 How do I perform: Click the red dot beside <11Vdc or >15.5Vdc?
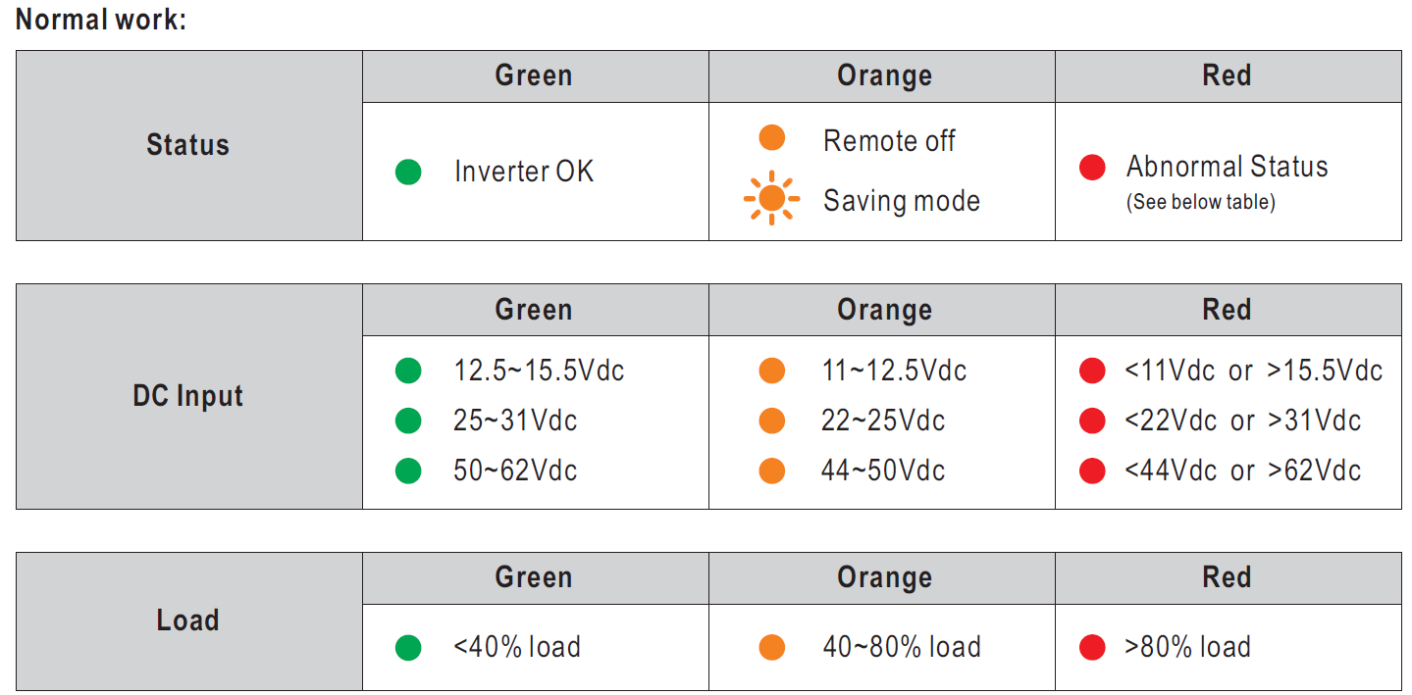(x=1092, y=372)
